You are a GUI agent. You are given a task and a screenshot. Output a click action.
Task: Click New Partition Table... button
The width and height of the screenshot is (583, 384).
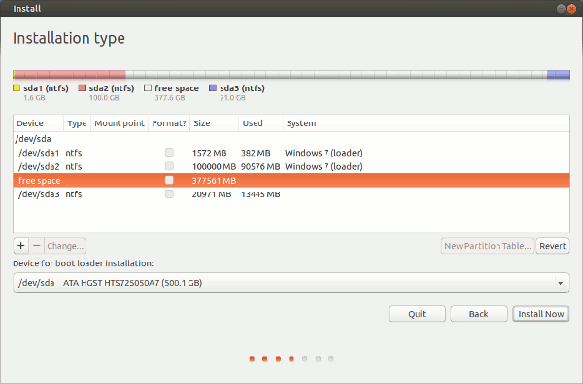(x=488, y=246)
